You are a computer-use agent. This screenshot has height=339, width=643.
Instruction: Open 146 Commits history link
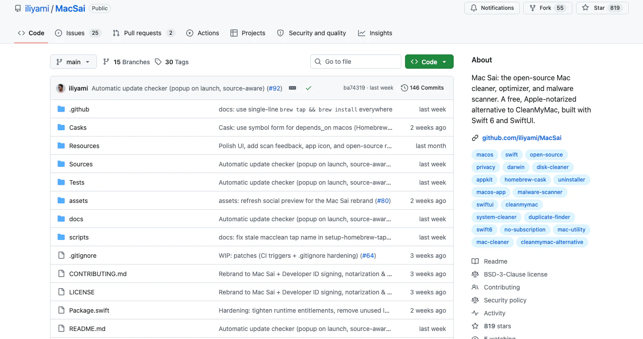tap(422, 88)
